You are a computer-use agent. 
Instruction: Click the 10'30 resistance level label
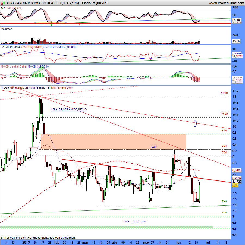pyautogui.click(x=224, y=114)
